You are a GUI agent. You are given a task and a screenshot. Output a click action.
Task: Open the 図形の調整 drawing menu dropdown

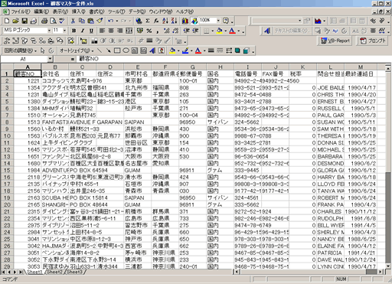21,51
